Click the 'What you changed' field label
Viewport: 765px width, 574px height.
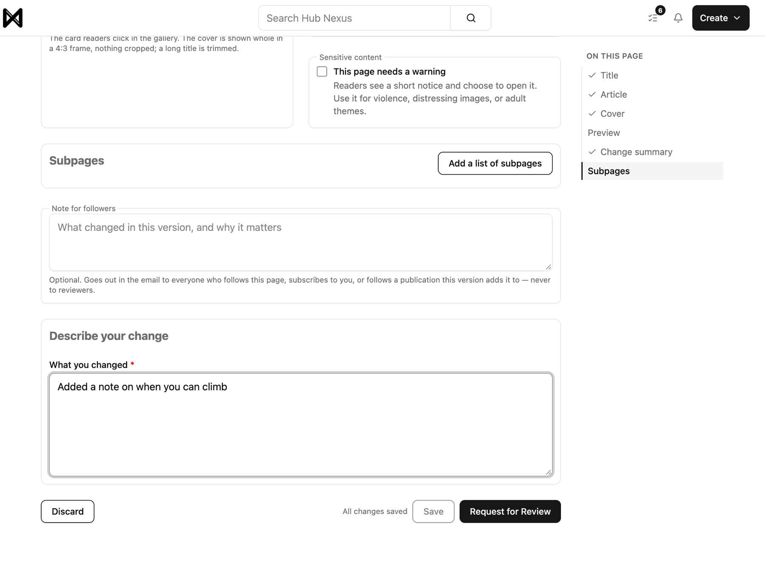tap(88, 365)
